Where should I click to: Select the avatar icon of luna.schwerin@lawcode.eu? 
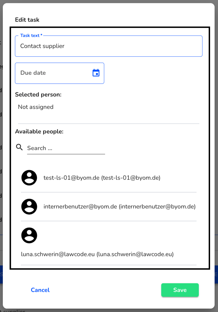click(29, 235)
